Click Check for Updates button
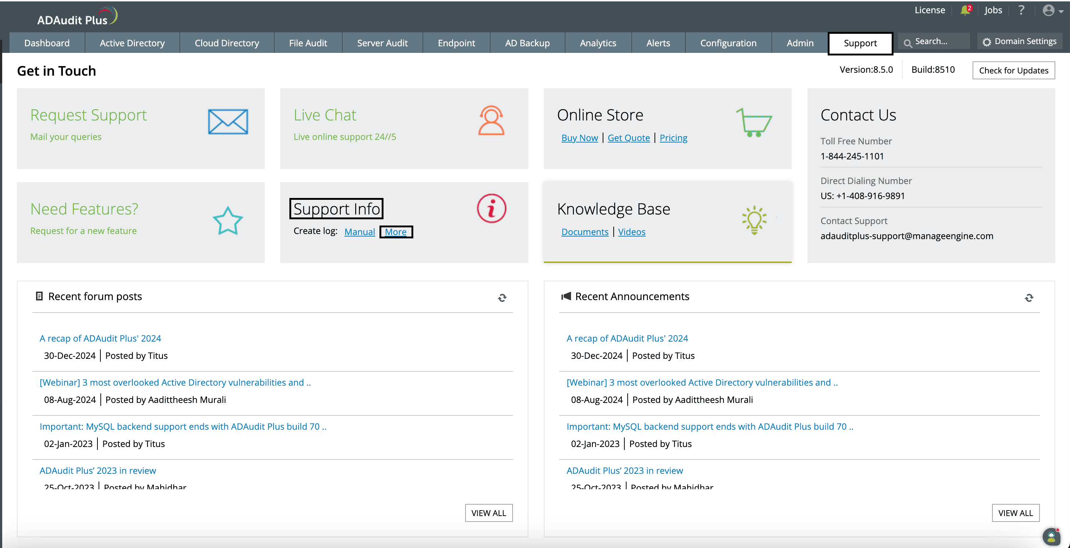This screenshot has height=548, width=1070. (x=1013, y=71)
